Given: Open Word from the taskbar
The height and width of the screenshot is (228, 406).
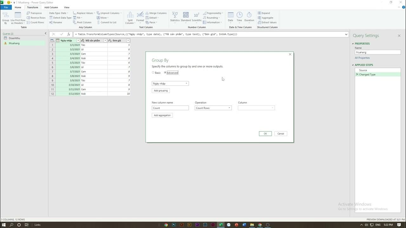Looking at the screenshot, I should [x=244, y=225].
